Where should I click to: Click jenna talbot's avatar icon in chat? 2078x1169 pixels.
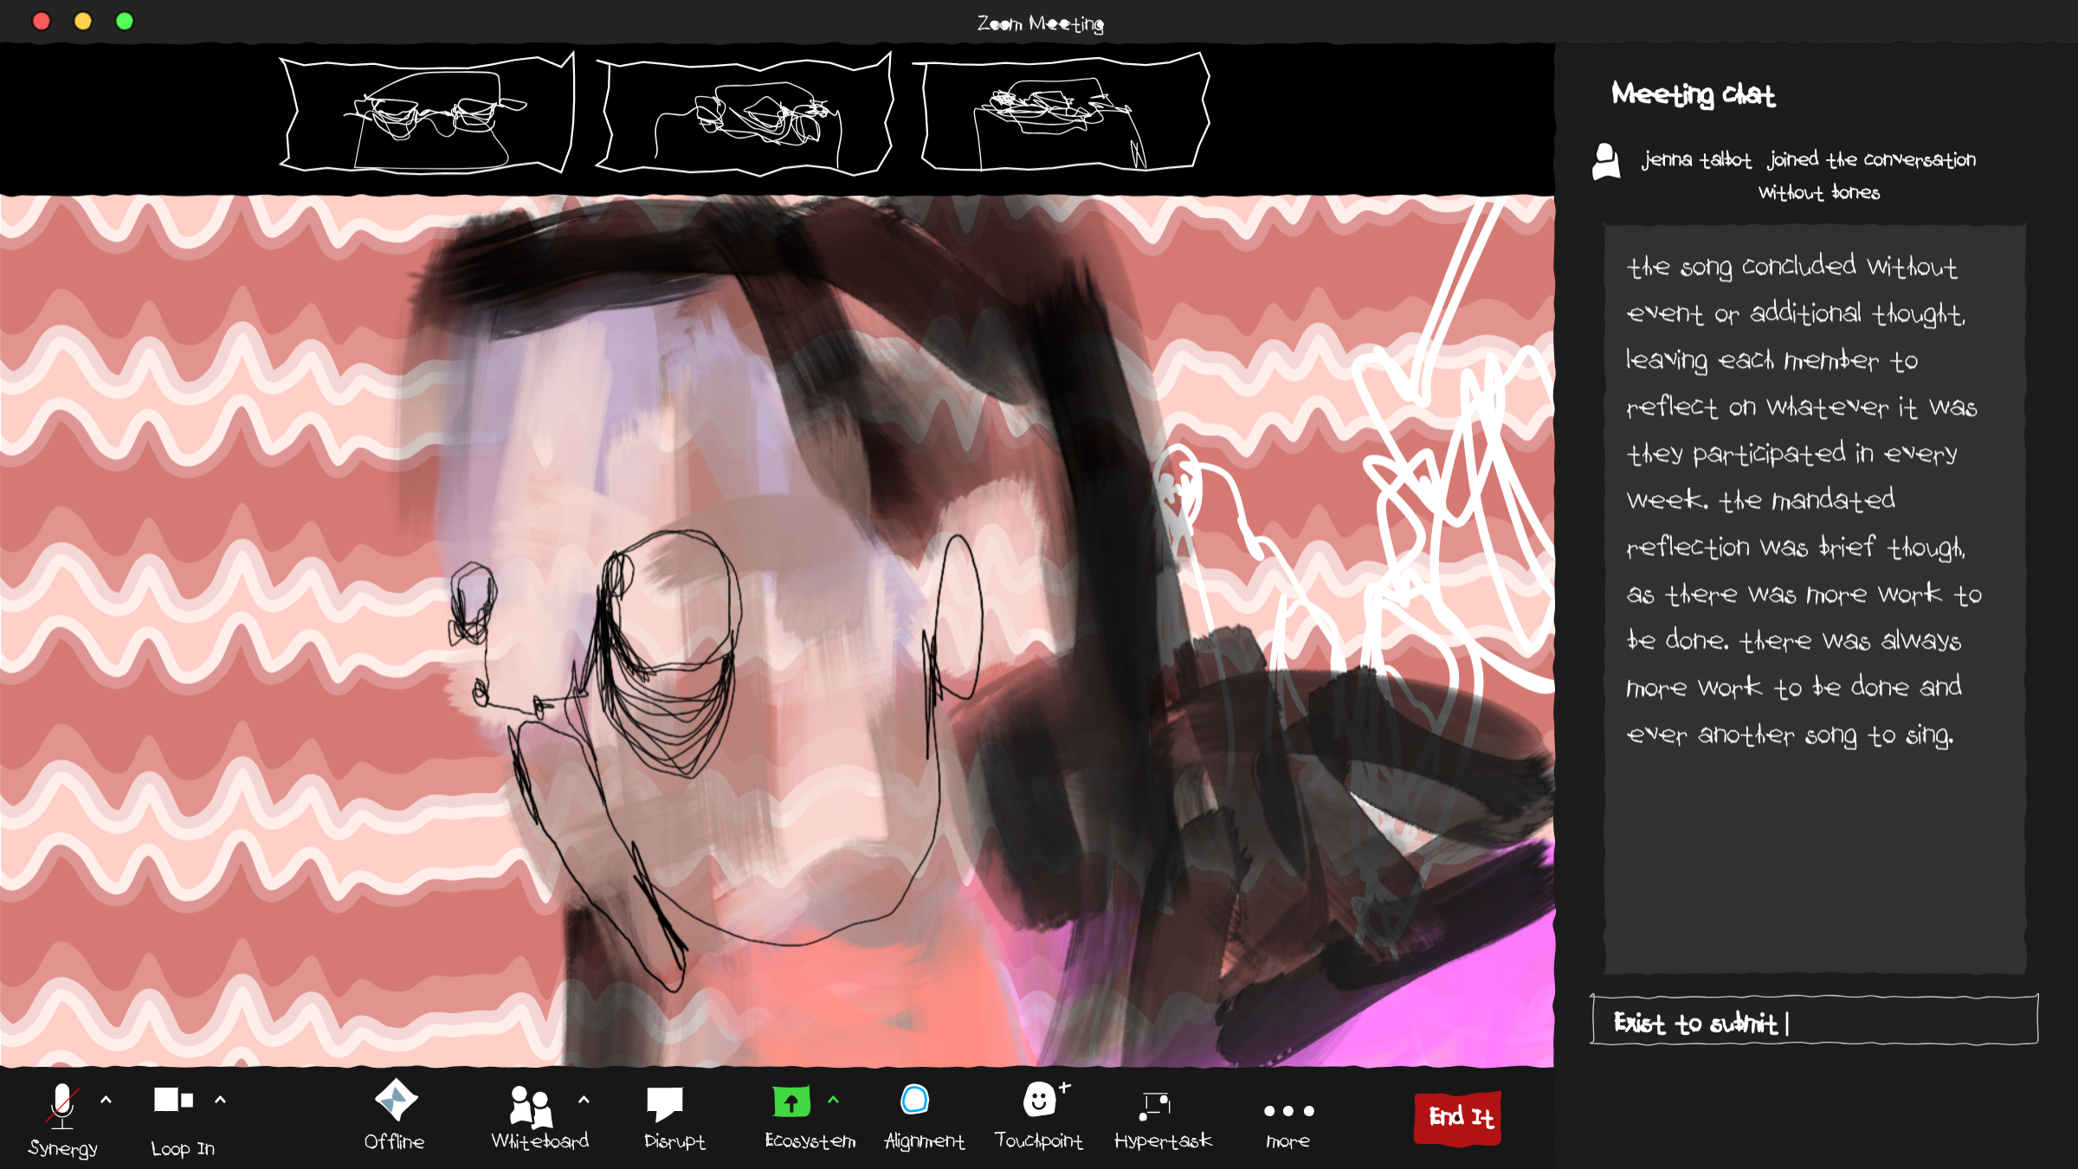pyautogui.click(x=1606, y=162)
